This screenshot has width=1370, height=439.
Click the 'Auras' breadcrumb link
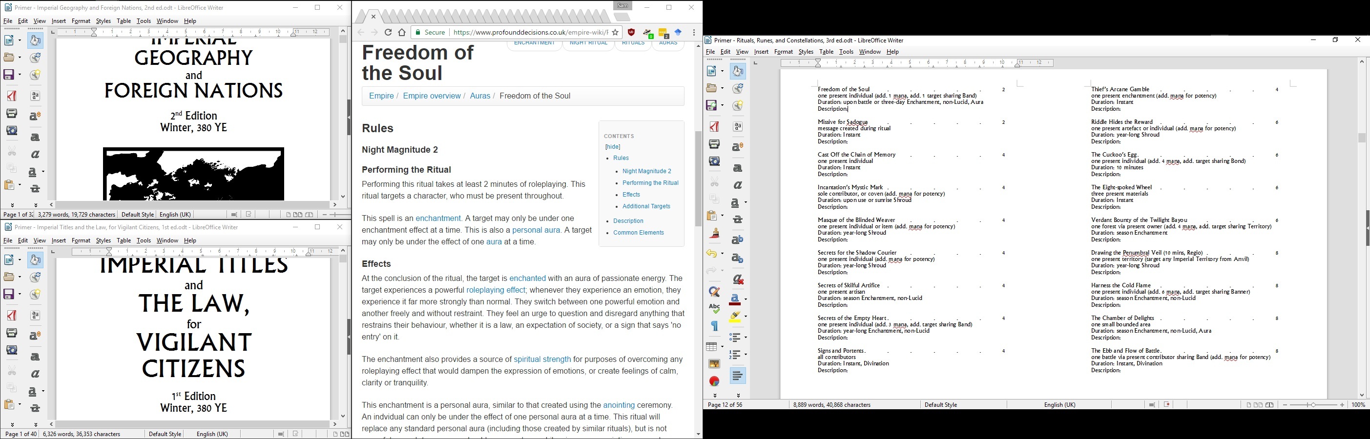480,96
